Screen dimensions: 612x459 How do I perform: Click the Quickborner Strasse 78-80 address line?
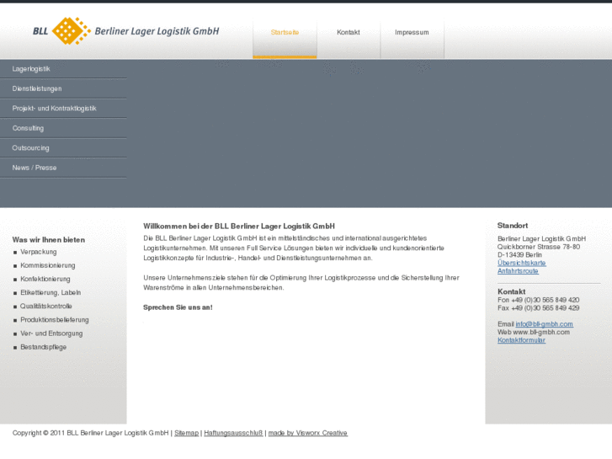click(x=539, y=247)
